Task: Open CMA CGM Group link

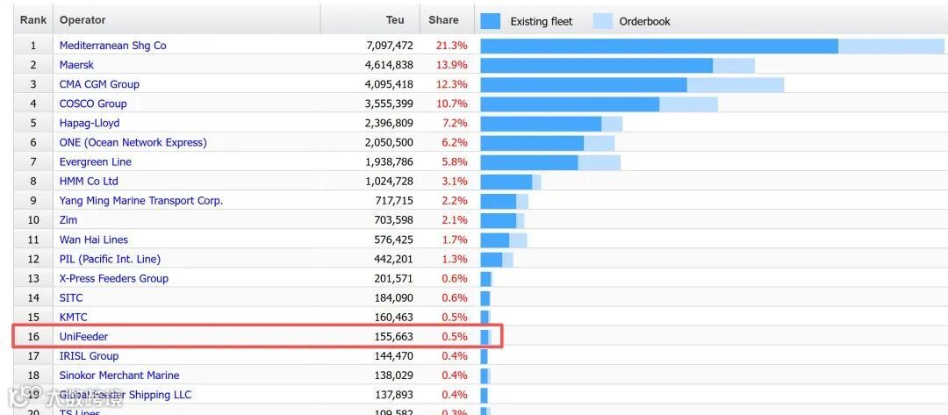Action: point(99,84)
